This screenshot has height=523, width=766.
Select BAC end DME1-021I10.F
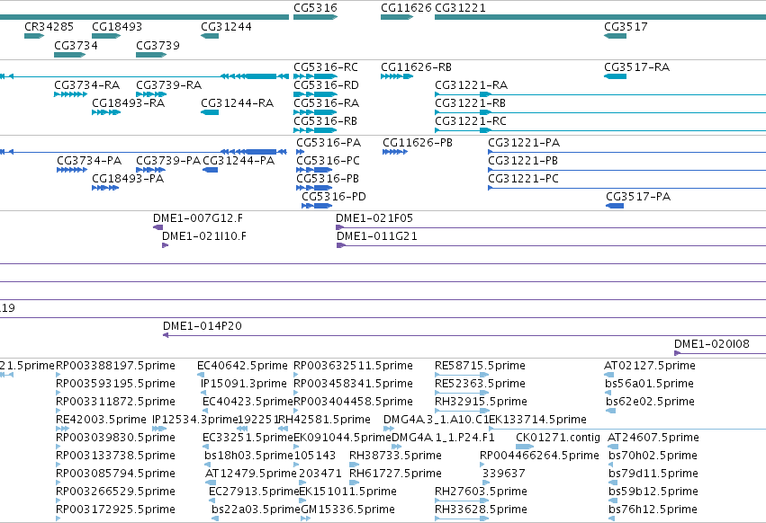204,236
